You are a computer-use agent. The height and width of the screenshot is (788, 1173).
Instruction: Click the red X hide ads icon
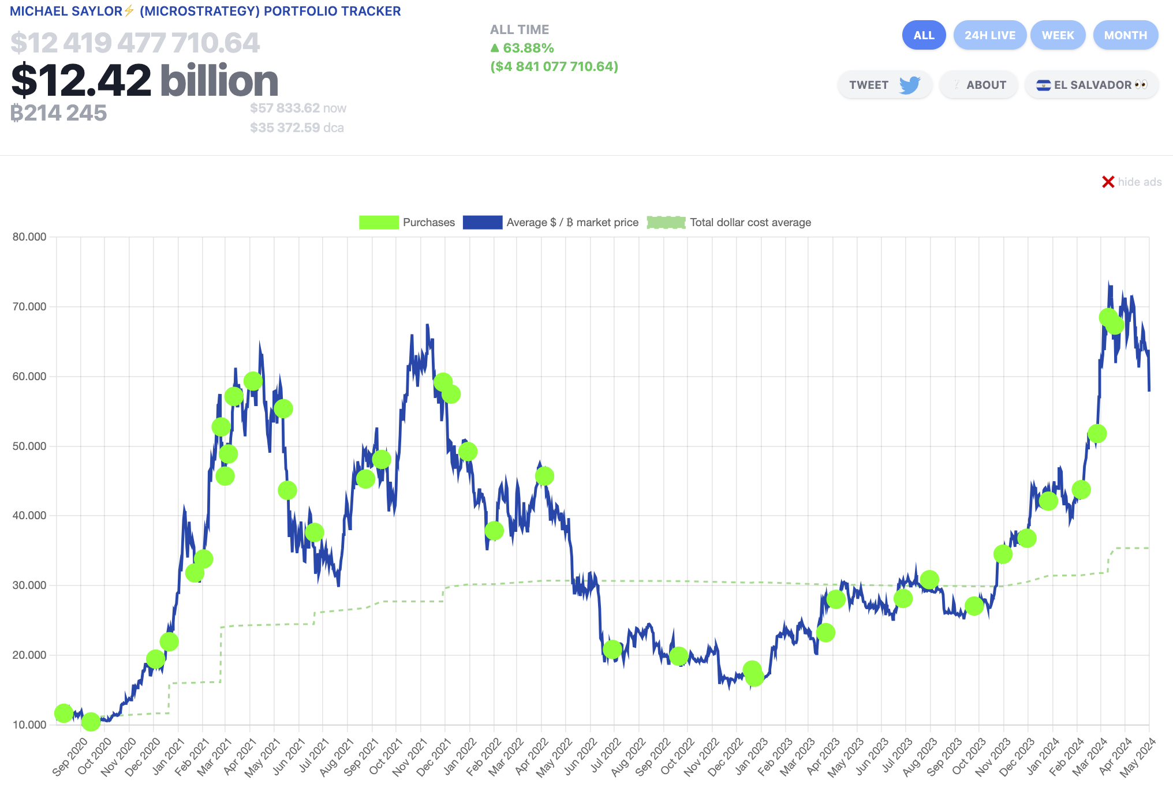tap(1108, 182)
